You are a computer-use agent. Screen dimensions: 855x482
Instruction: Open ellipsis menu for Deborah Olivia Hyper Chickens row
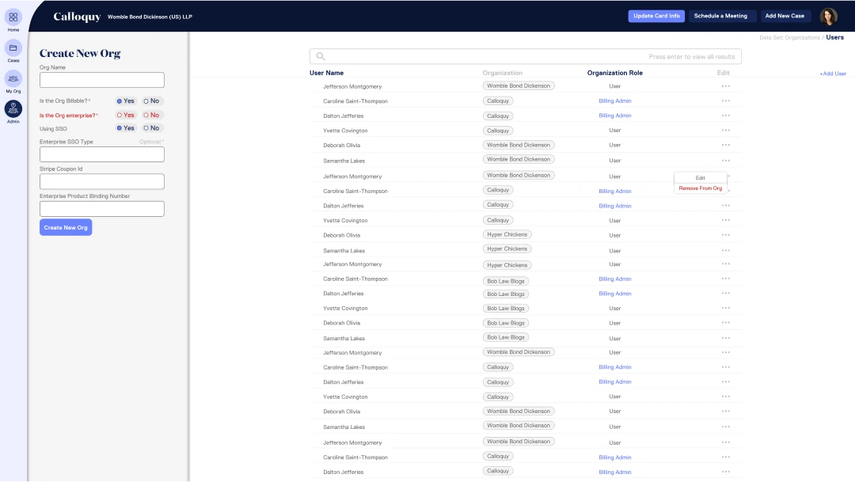click(725, 235)
